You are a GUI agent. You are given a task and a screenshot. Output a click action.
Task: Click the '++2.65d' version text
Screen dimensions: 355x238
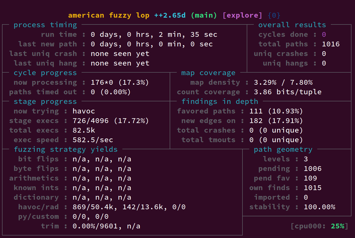tap(170, 15)
